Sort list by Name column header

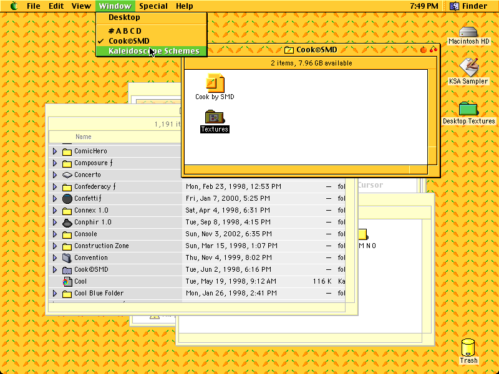(x=84, y=137)
